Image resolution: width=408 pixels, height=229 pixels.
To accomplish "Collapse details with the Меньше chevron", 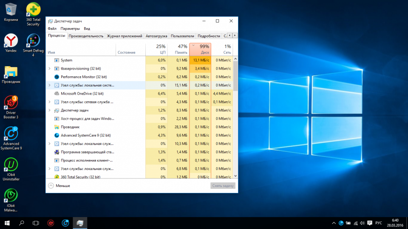I will [x=51, y=185].
